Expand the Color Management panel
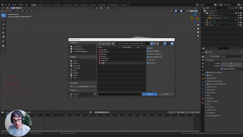Viewport: 243px width, 137px height. click(213, 116)
